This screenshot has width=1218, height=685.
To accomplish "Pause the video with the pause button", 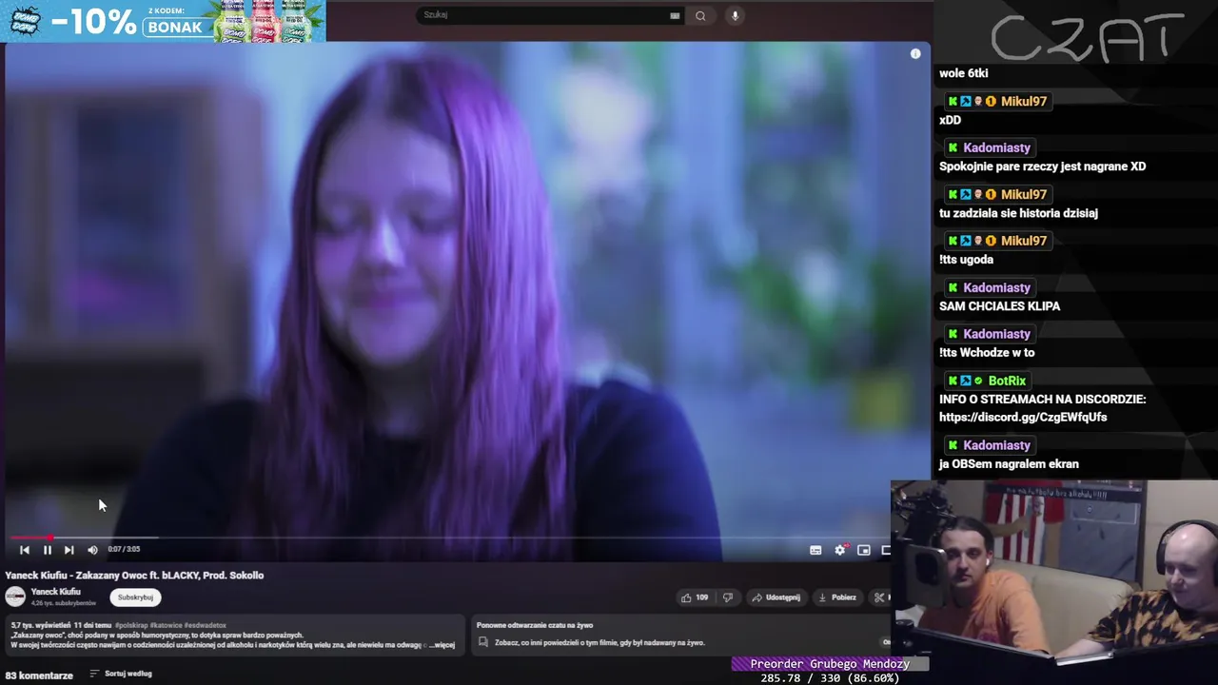I will click(x=47, y=550).
